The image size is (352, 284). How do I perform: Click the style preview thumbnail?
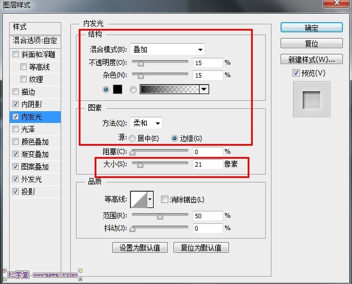pyautogui.click(x=311, y=102)
